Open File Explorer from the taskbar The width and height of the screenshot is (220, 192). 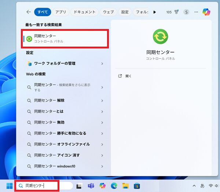125,186
